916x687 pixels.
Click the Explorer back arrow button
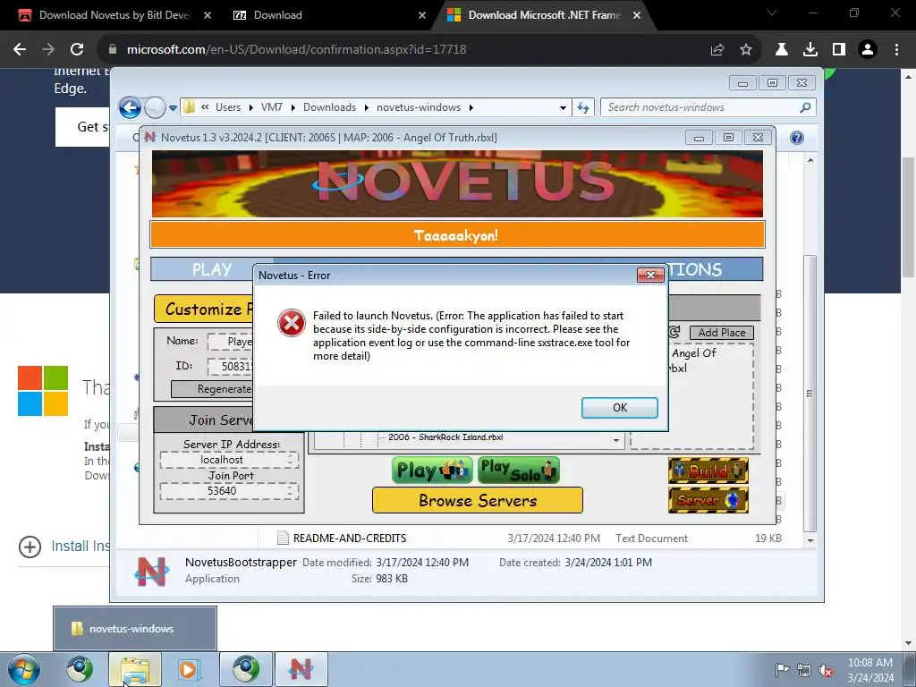point(130,107)
